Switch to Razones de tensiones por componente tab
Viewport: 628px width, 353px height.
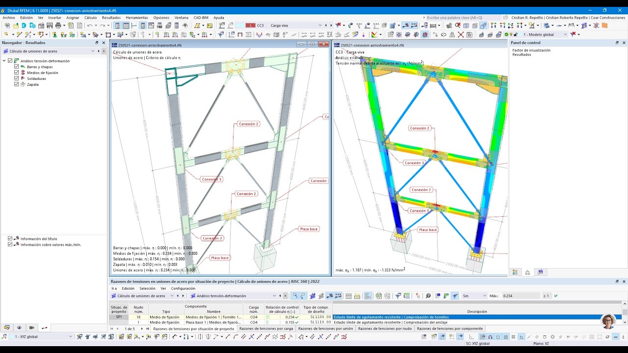click(x=449, y=328)
